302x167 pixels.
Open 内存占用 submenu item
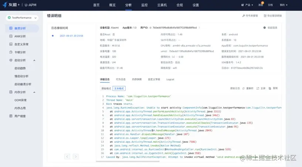20,109
